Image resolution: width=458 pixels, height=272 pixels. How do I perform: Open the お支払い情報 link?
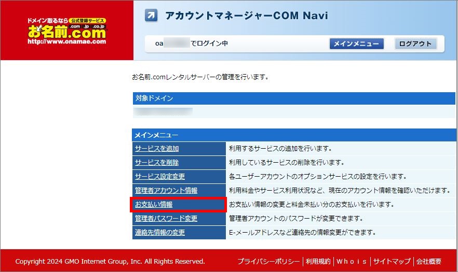(x=154, y=205)
